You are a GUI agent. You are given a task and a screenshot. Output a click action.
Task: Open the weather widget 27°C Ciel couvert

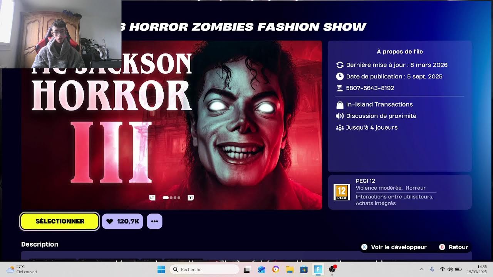pyautogui.click(x=22, y=269)
